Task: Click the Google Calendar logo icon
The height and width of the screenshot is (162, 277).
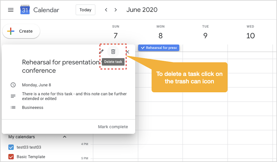Action: (25, 10)
